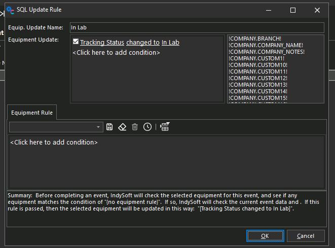Click the Equip. Update Name field

(197, 27)
